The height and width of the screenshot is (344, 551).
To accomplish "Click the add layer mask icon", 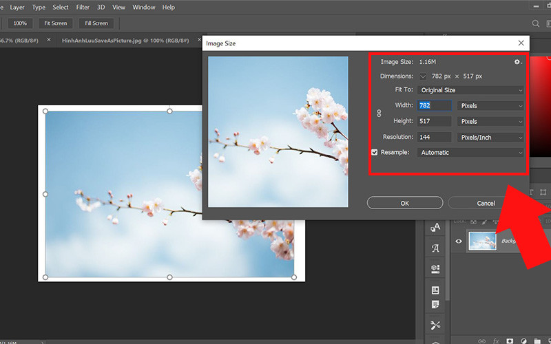I will tap(510, 341).
